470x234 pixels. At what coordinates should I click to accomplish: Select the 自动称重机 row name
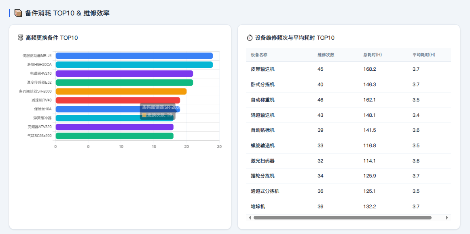tap(263, 100)
